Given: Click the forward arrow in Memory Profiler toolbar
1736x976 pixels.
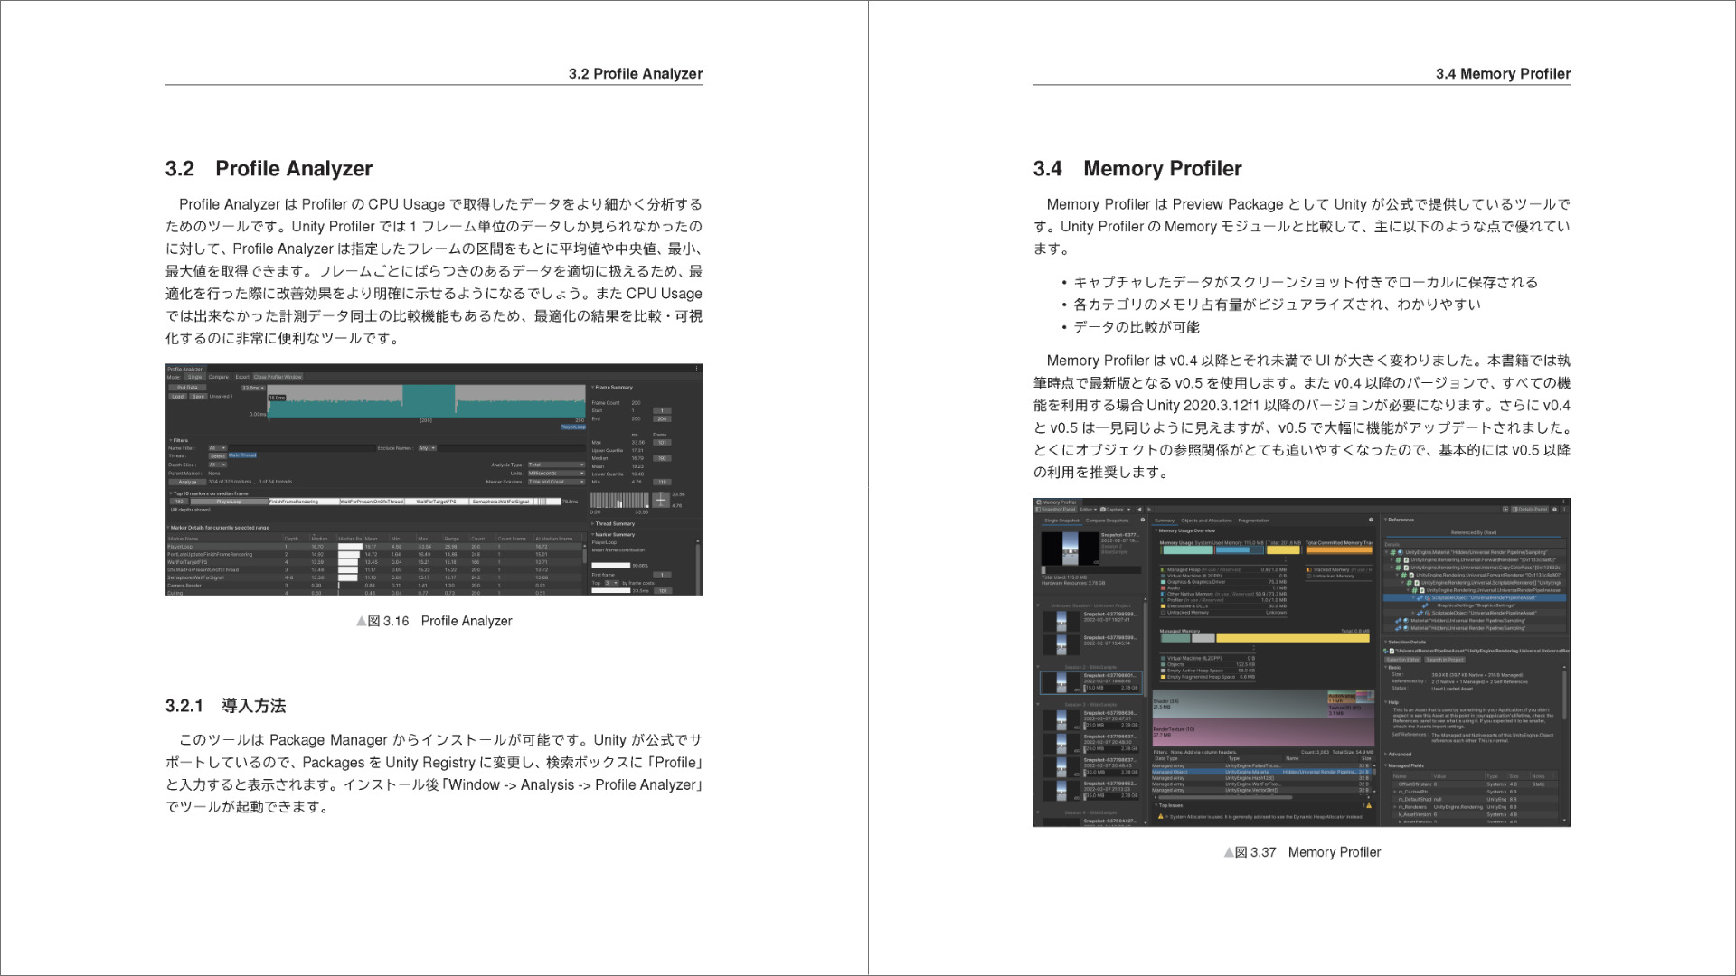Looking at the screenshot, I should tap(1149, 510).
